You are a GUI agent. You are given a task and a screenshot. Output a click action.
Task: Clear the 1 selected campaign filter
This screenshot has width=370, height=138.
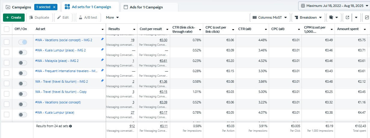(x=54, y=7)
